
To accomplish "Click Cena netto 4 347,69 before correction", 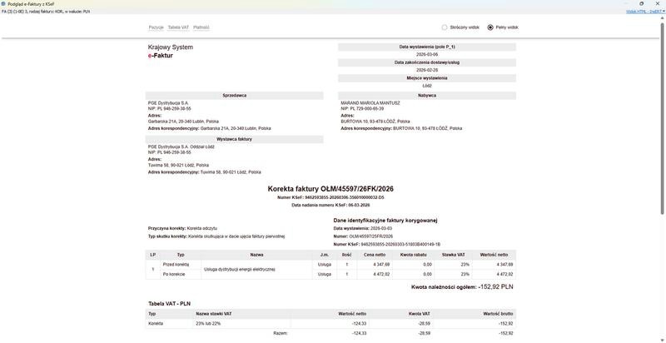I will pyautogui.click(x=382, y=264).
